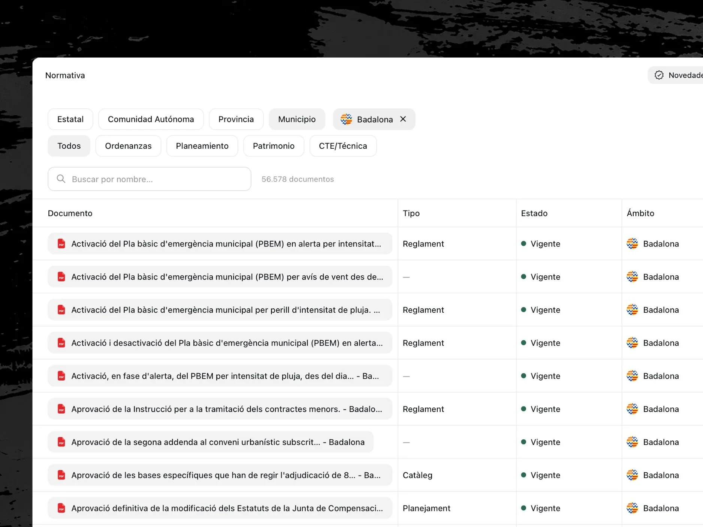
Task: Open document 'Activació del Pla bàsic... en alerta per intensitat'
Action: (x=220, y=244)
